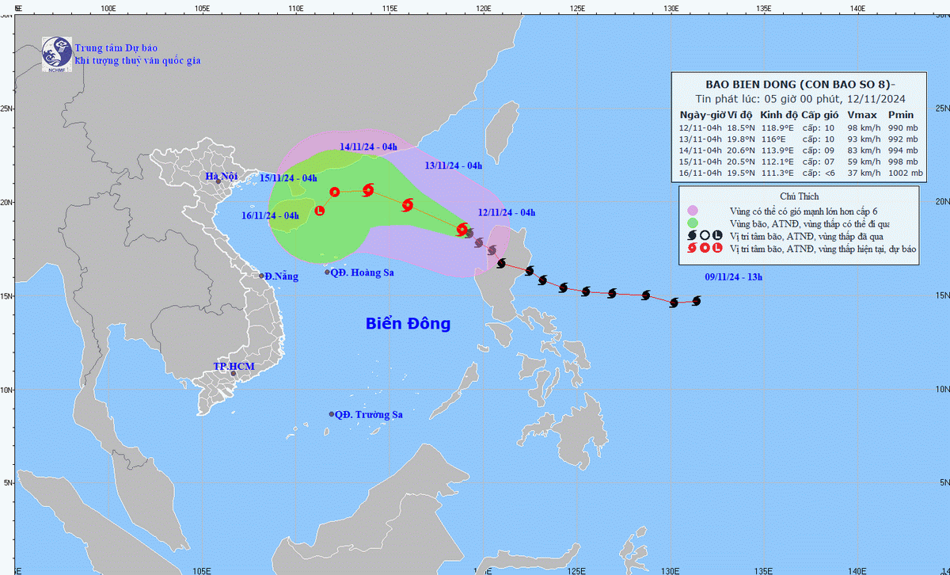This screenshot has width=950, height=575.
Task: Click the TP.HCM city marker dot
Action: [234, 373]
